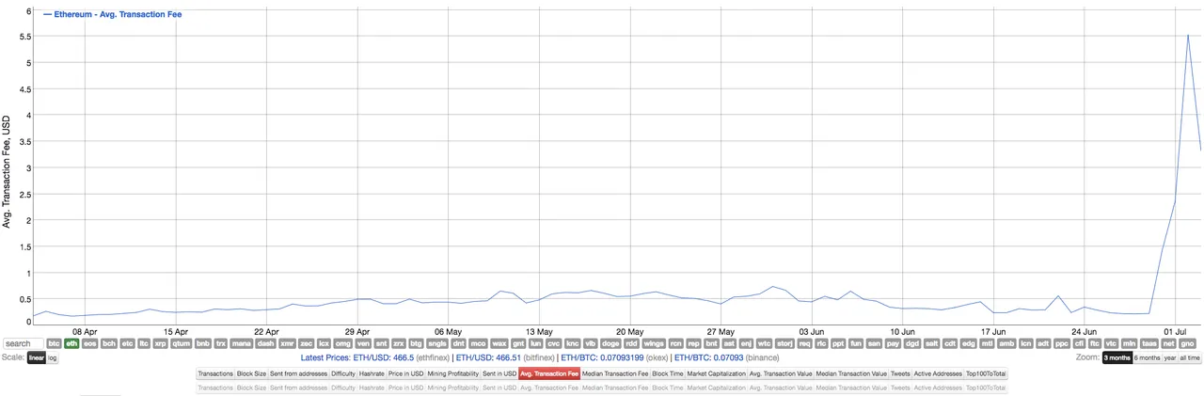Image resolution: width=1204 pixels, height=396 pixels.
Task: Select the doge coin tag
Action: click(x=611, y=343)
